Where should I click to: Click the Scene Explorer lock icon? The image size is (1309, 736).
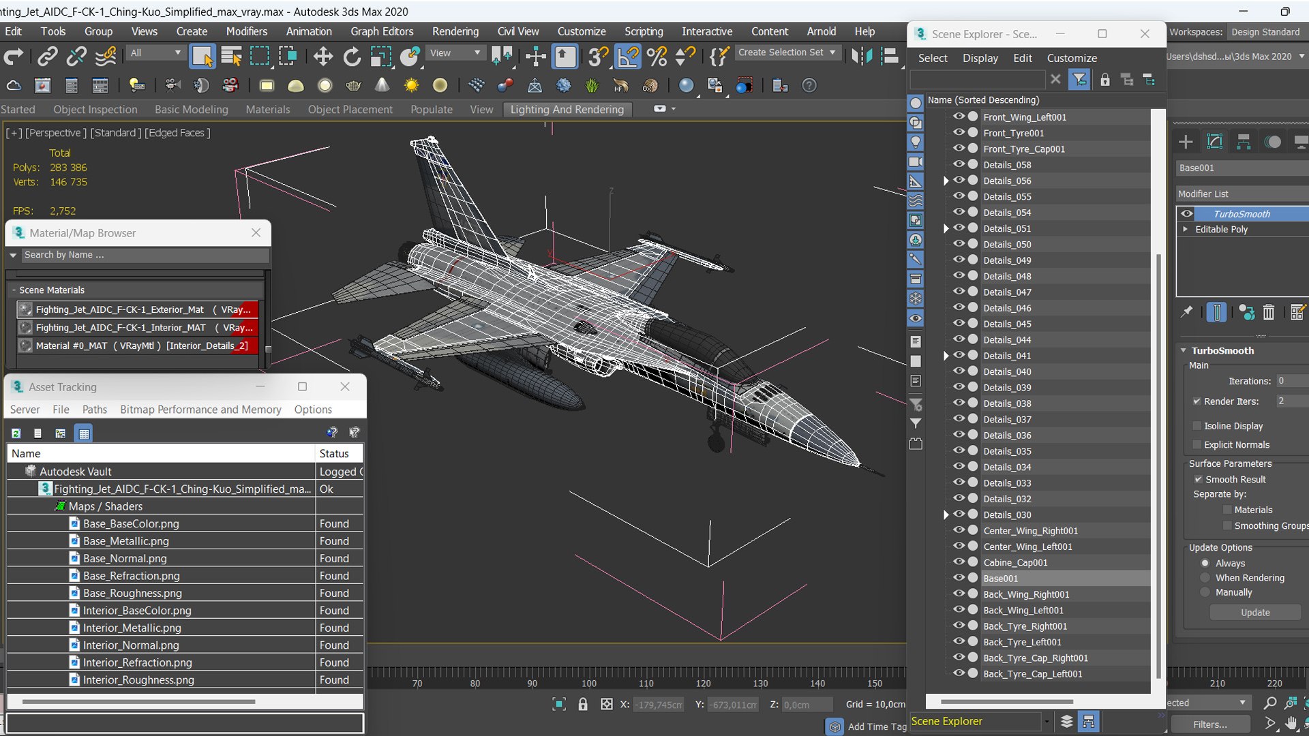pos(1104,80)
